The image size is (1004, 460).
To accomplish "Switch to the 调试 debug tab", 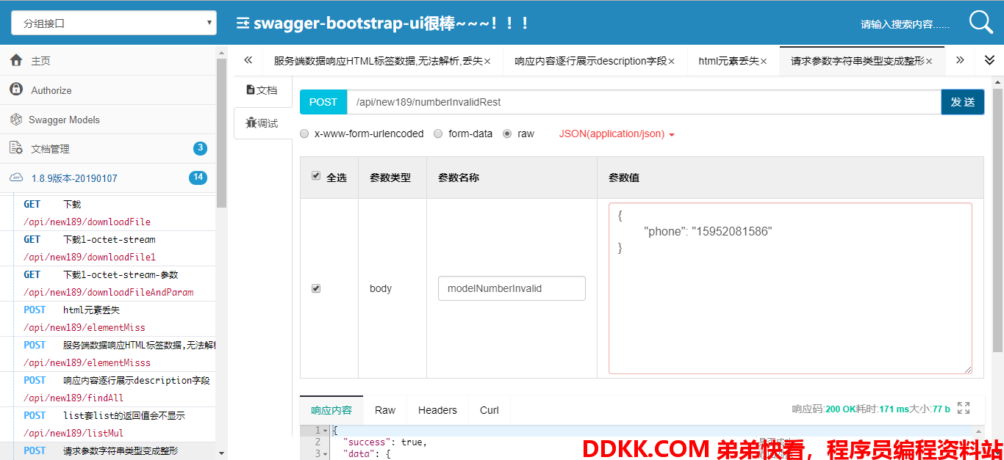I will pyautogui.click(x=262, y=123).
